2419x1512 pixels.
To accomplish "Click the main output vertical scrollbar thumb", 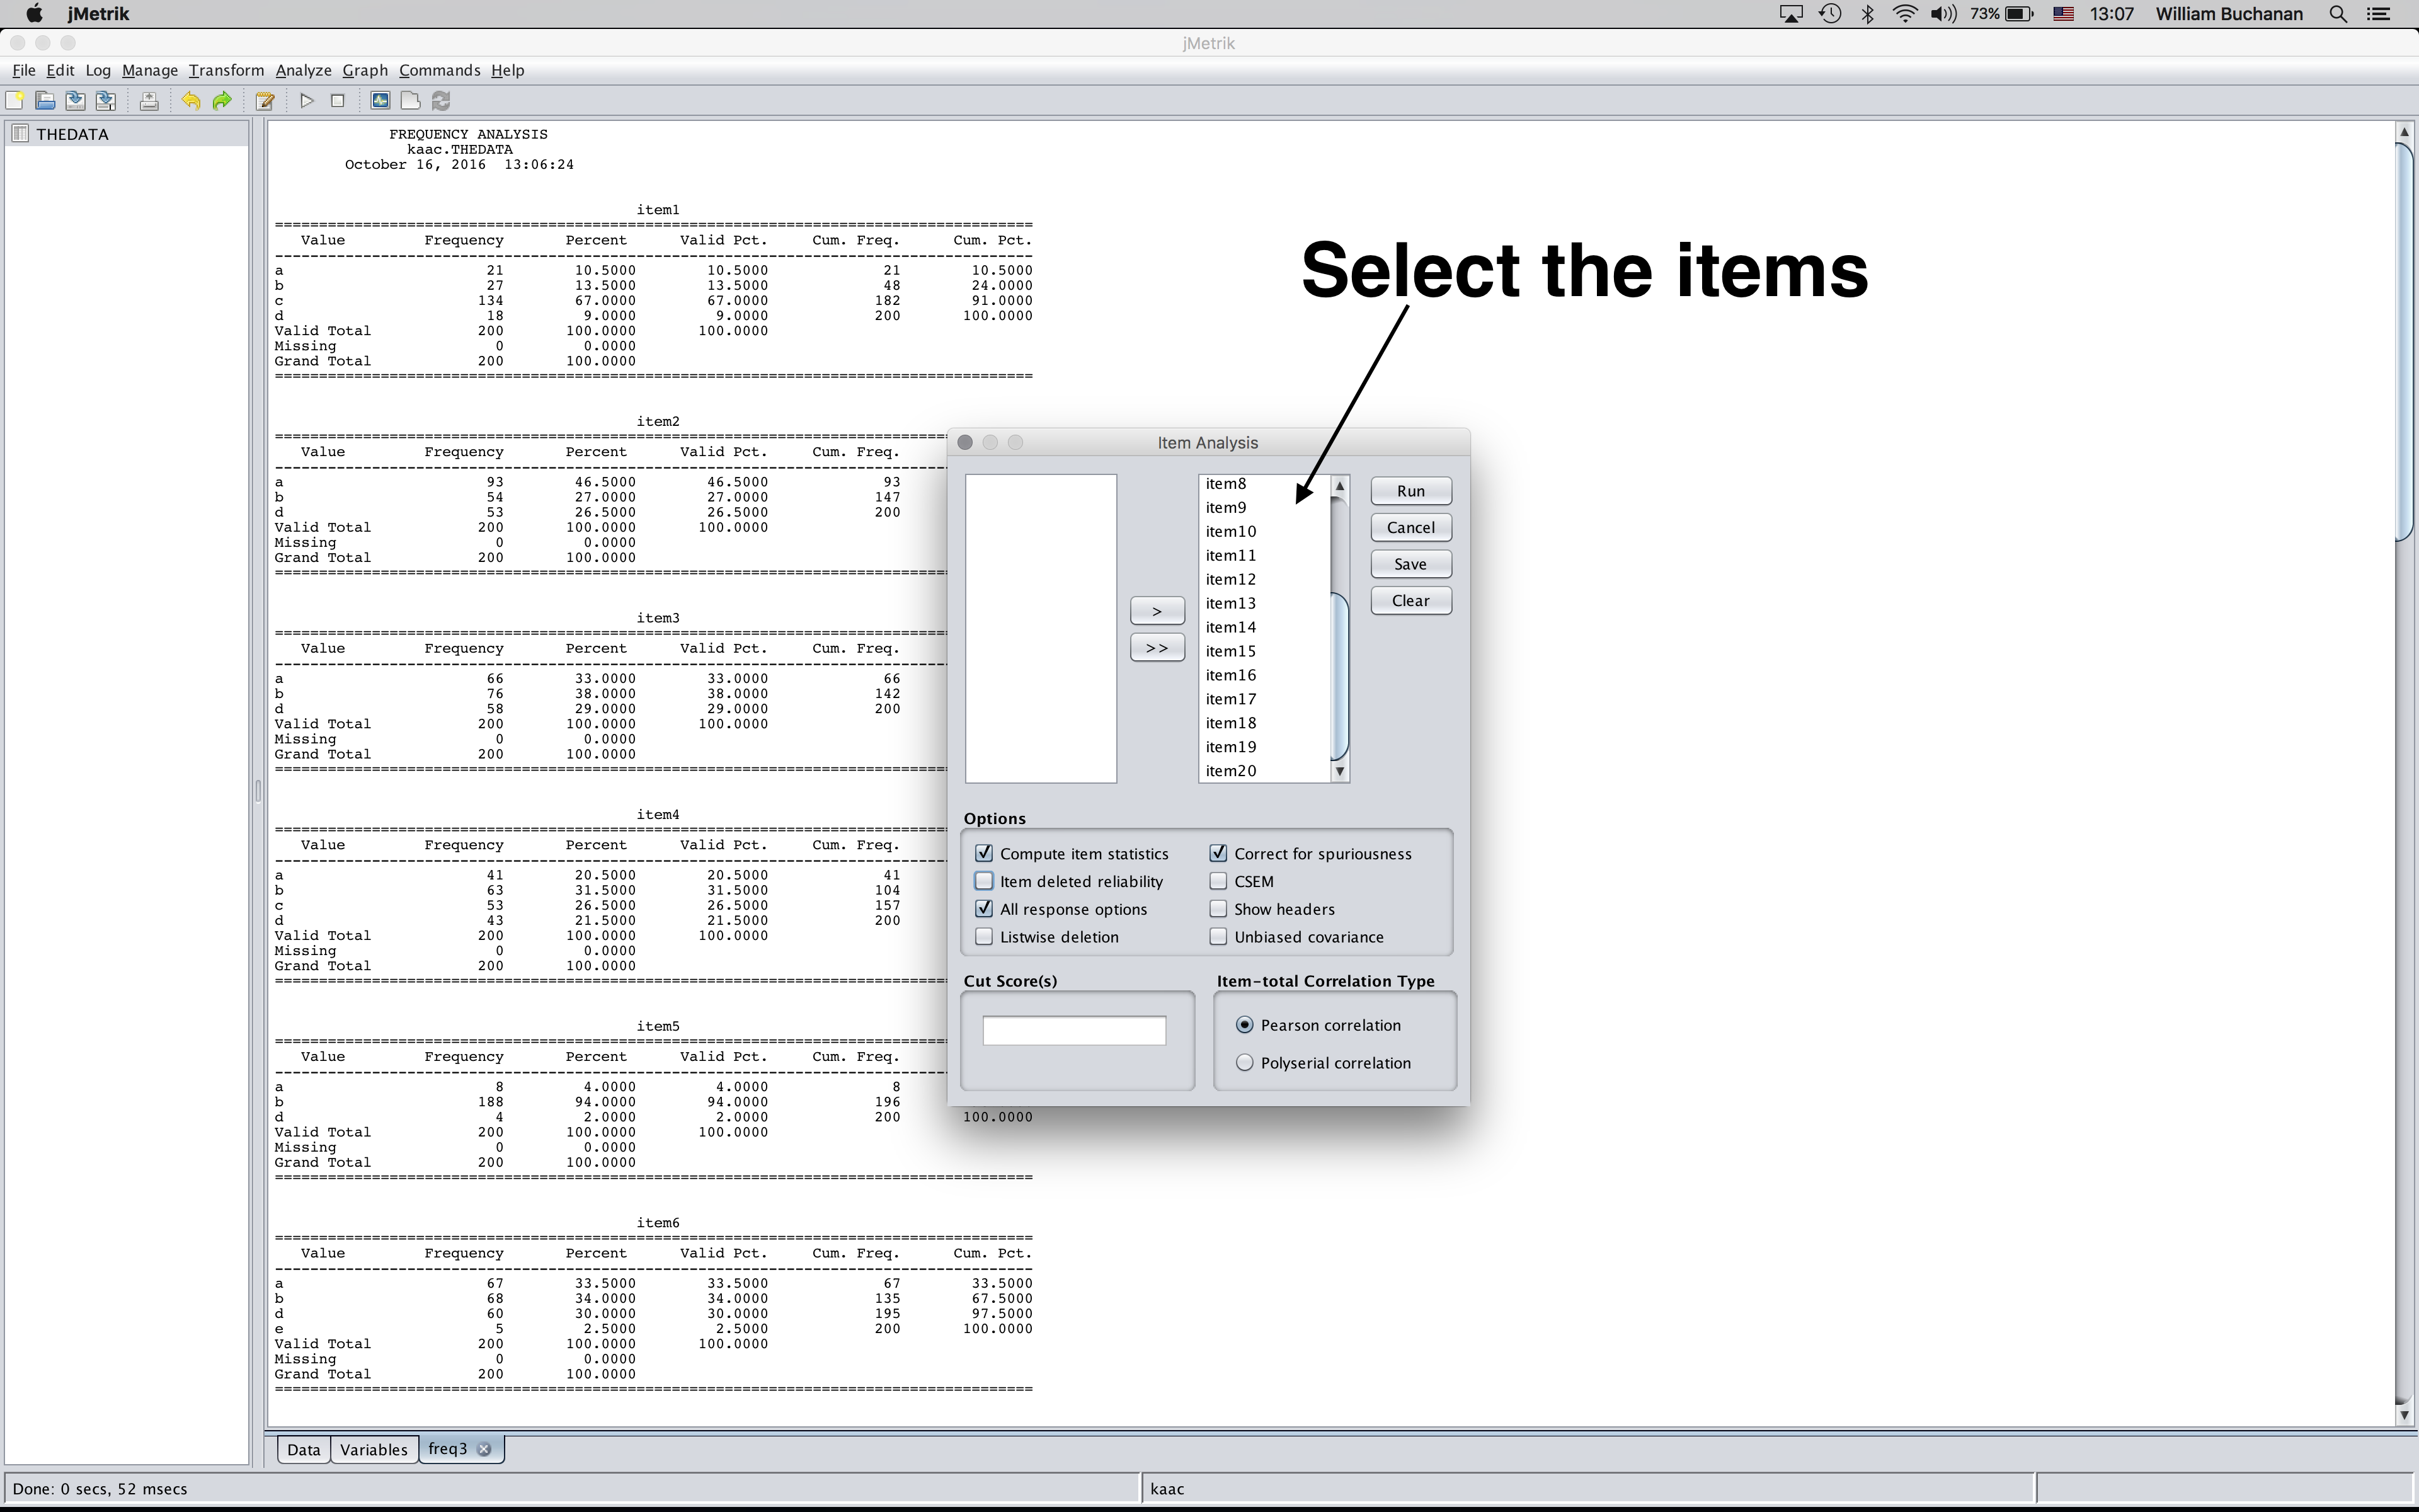I will pos(2404,342).
